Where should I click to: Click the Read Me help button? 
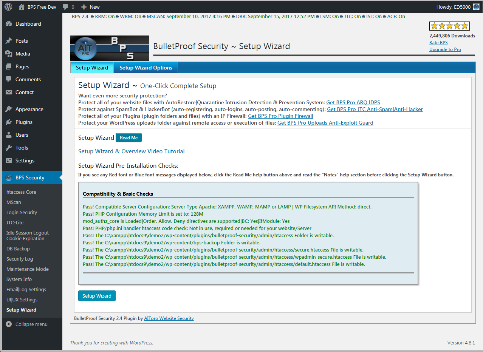[128, 138]
